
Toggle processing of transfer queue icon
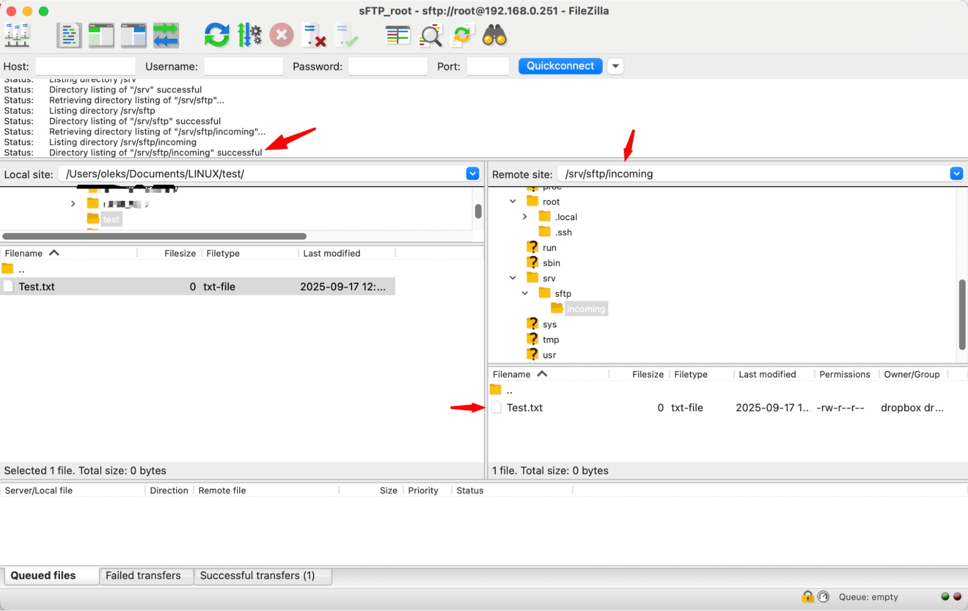click(249, 35)
